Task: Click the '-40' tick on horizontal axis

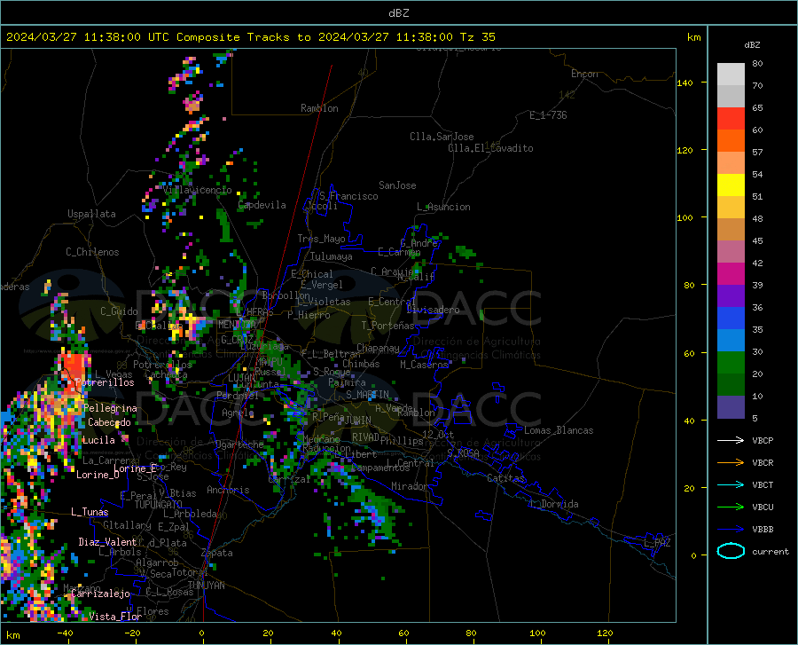Action: coord(65,633)
